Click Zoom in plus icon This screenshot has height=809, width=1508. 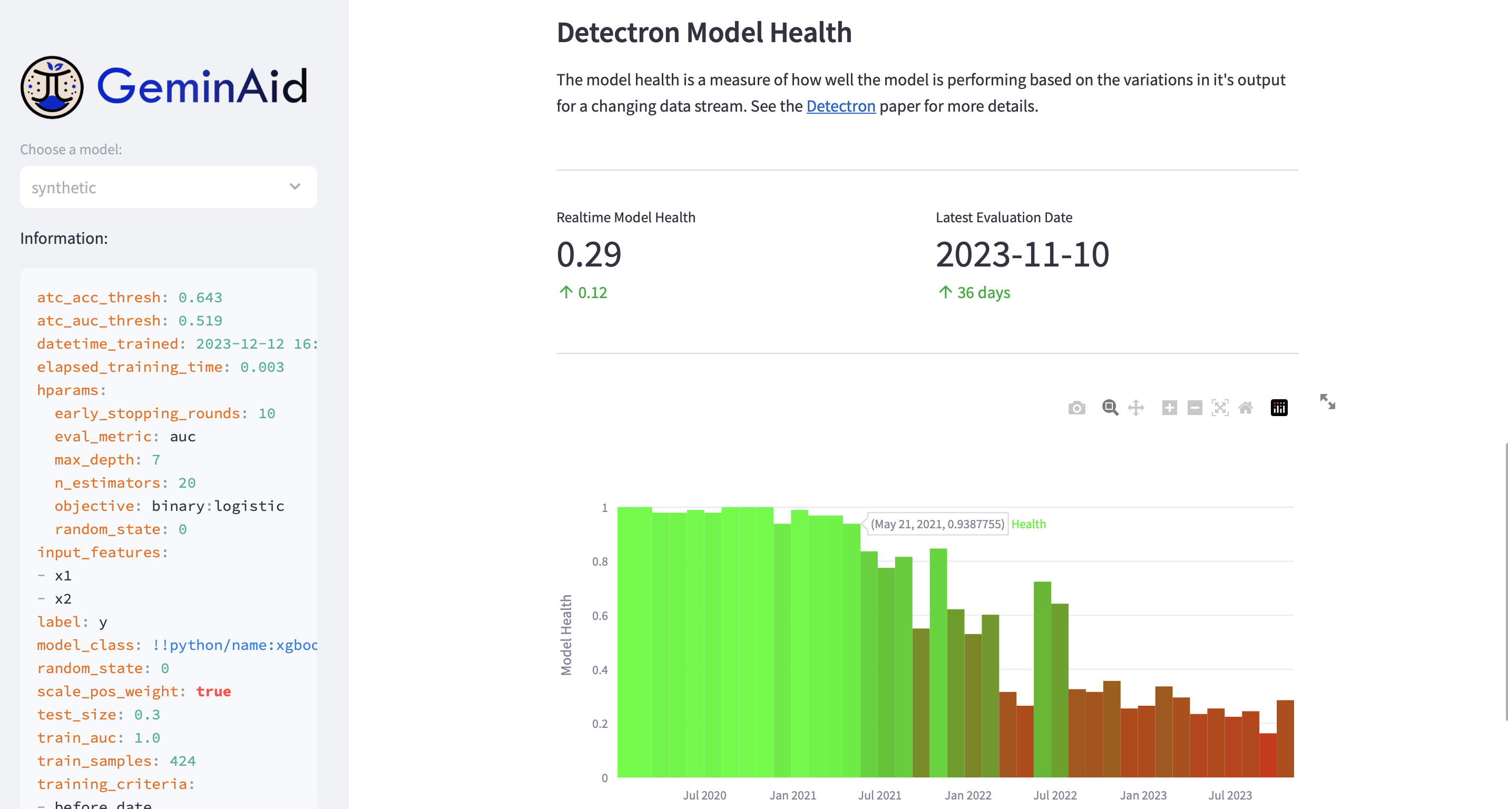point(1169,408)
